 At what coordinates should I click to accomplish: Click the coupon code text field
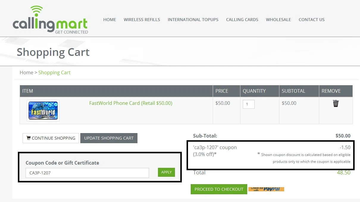click(x=87, y=173)
